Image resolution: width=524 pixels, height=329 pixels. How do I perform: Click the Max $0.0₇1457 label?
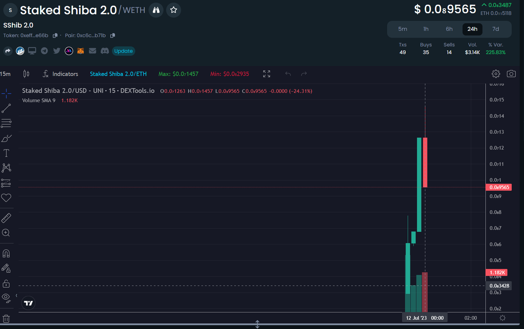coord(178,74)
